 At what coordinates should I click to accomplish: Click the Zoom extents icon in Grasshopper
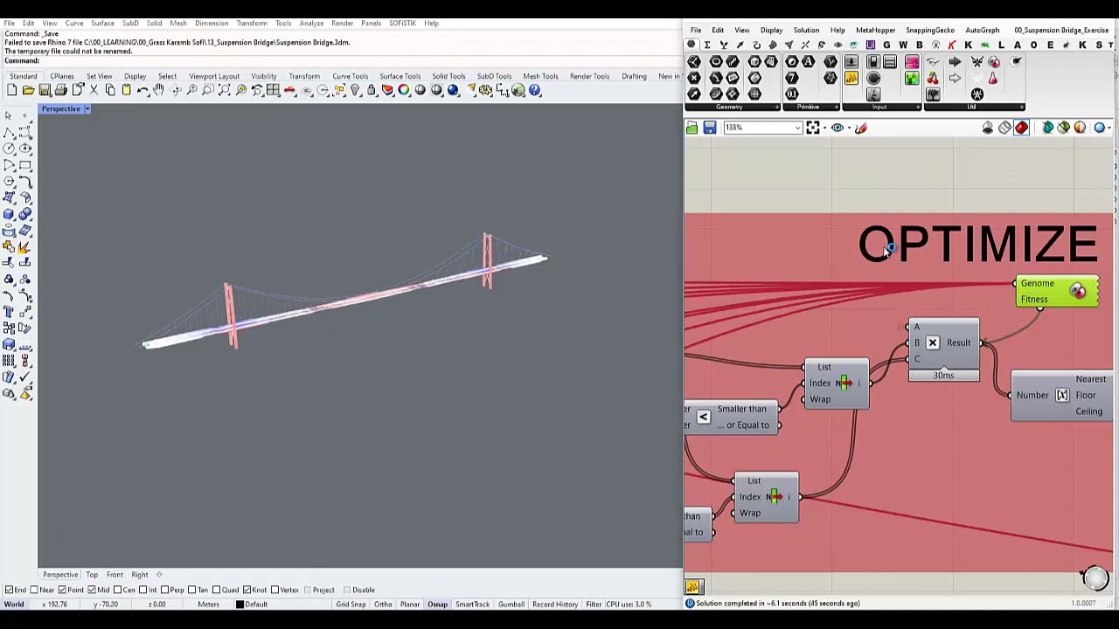[x=813, y=128]
